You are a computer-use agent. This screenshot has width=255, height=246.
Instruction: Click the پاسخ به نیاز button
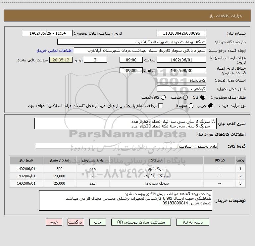193,222
